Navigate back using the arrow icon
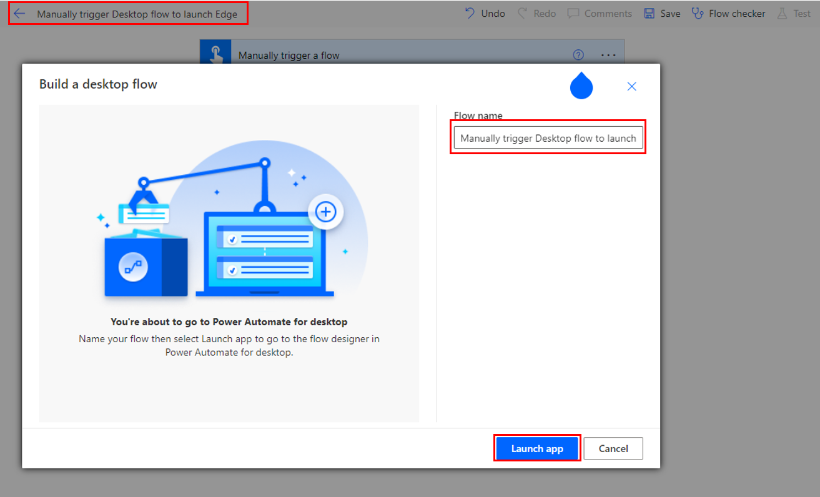Viewport: 820px width, 497px height. [x=19, y=12]
